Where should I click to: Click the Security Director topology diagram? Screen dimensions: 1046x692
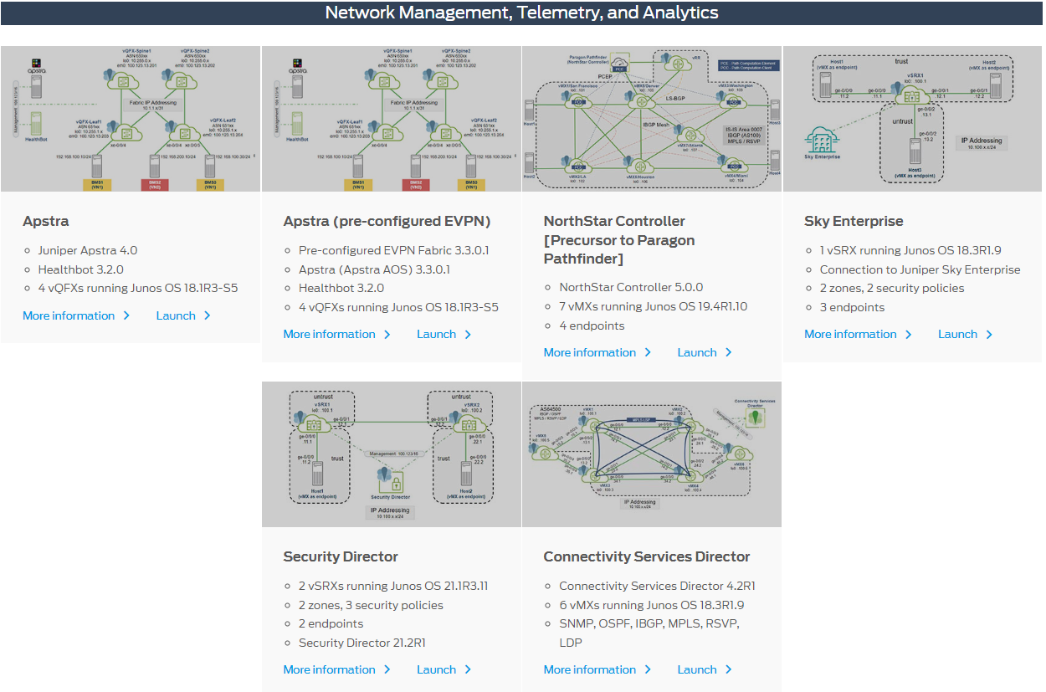click(x=391, y=454)
